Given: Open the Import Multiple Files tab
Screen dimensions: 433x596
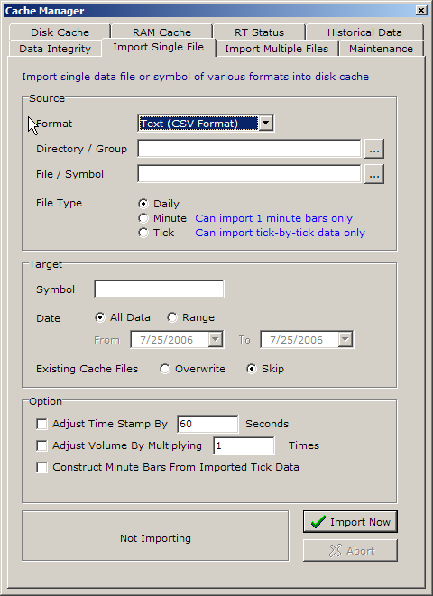Looking at the screenshot, I should tap(276, 49).
